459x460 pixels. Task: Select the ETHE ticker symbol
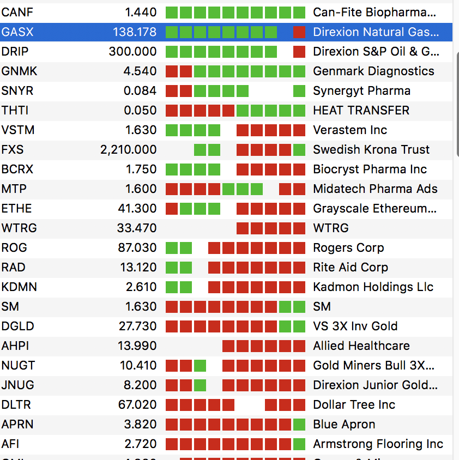click(x=16, y=209)
